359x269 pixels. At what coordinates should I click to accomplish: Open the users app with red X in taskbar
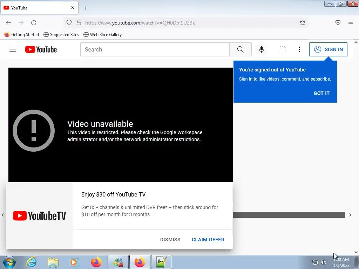click(118, 262)
